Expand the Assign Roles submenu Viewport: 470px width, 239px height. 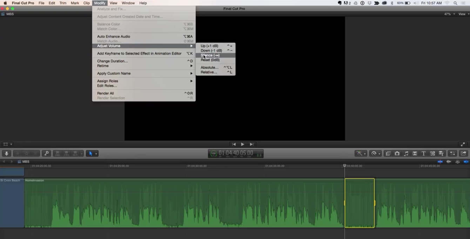(x=144, y=81)
